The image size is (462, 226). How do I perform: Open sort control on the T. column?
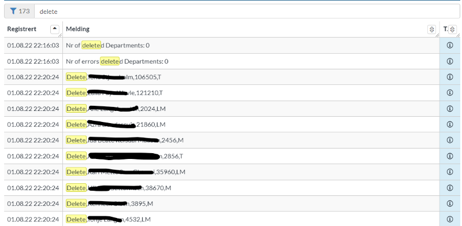coord(453,29)
